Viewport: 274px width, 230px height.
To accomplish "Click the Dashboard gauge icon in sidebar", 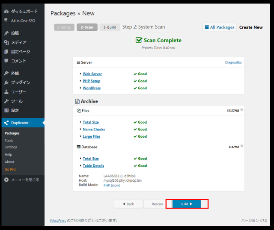I will coord(6,12).
